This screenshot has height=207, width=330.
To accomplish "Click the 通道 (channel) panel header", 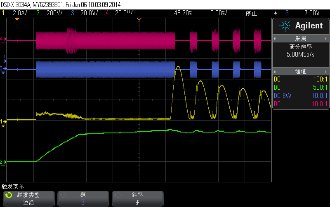I will click(x=301, y=71).
